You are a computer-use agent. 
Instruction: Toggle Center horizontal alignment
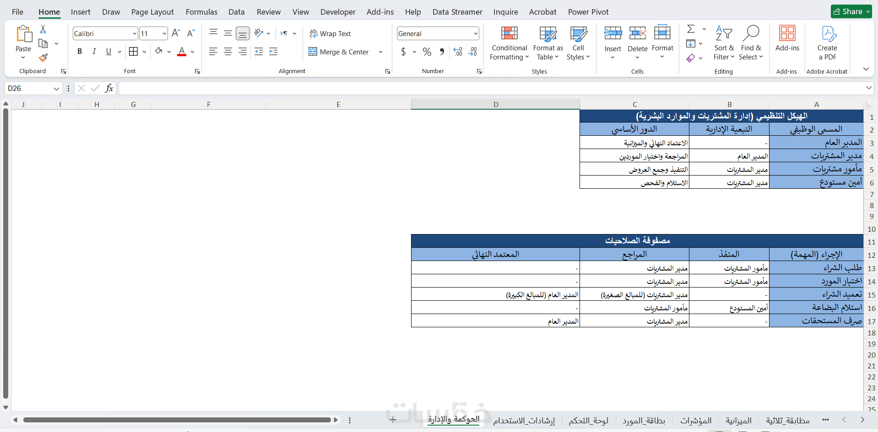click(x=228, y=52)
